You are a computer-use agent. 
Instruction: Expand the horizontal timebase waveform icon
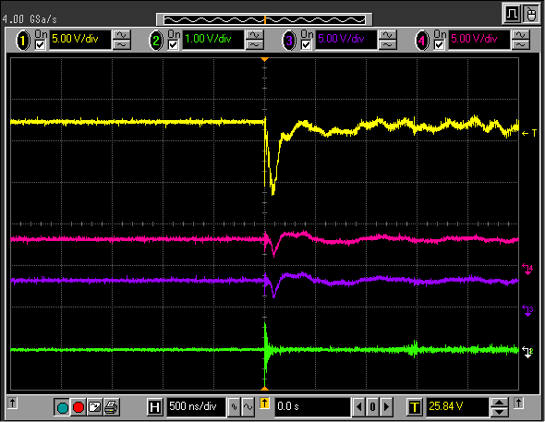click(248, 406)
